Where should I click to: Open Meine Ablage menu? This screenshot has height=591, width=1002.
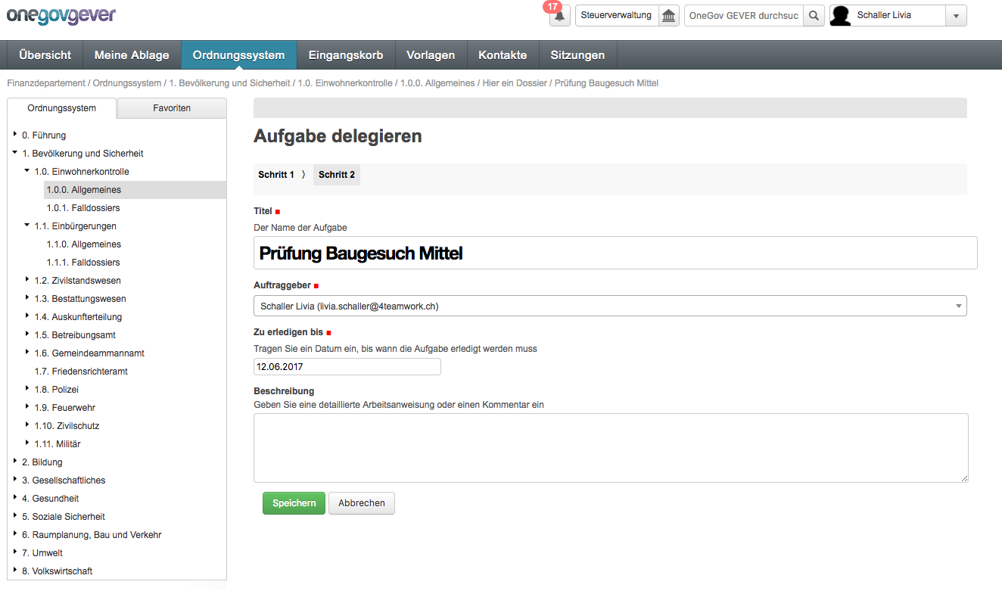[x=132, y=55]
